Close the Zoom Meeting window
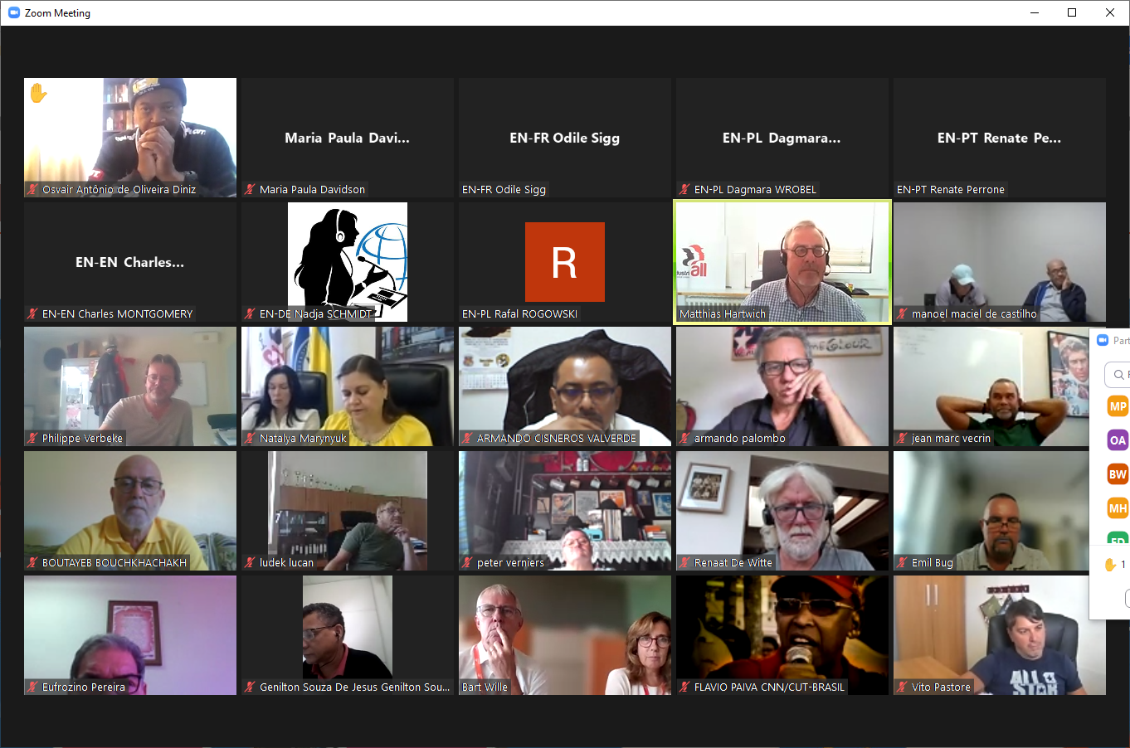 coord(1110,12)
